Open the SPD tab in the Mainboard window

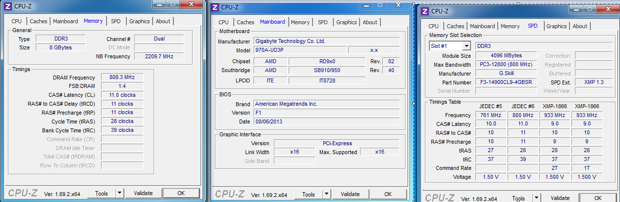click(322, 22)
